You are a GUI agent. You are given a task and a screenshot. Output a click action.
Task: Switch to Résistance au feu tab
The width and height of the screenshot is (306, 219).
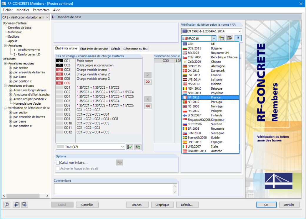click(135, 49)
